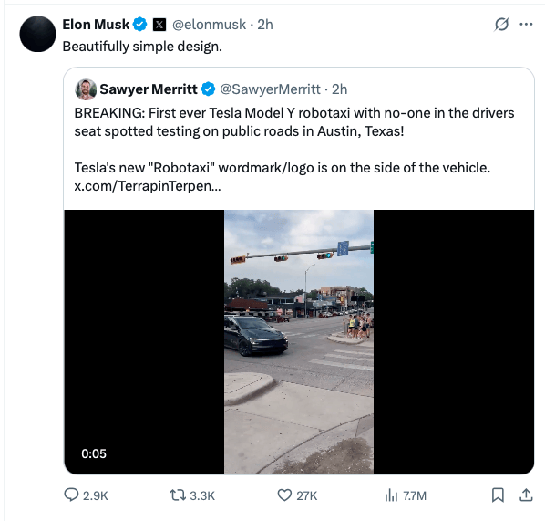The width and height of the screenshot is (545, 521).
Task: Click the Sawyer Merritt display name
Action: [x=149, y=89]
